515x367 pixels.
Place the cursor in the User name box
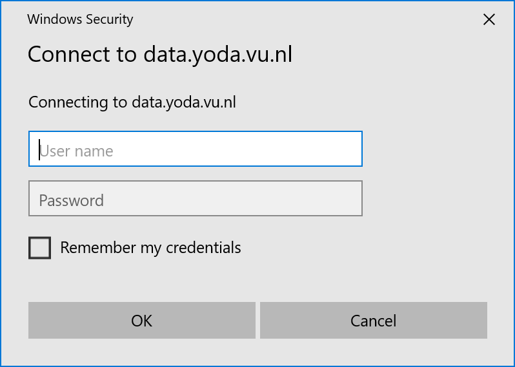coord(195,149)
